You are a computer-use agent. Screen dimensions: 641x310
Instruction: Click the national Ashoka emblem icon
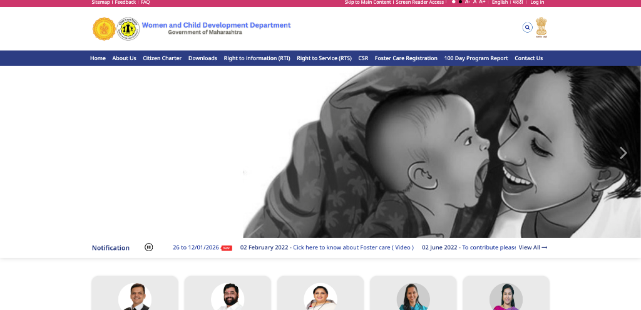[x=541, y=28]
